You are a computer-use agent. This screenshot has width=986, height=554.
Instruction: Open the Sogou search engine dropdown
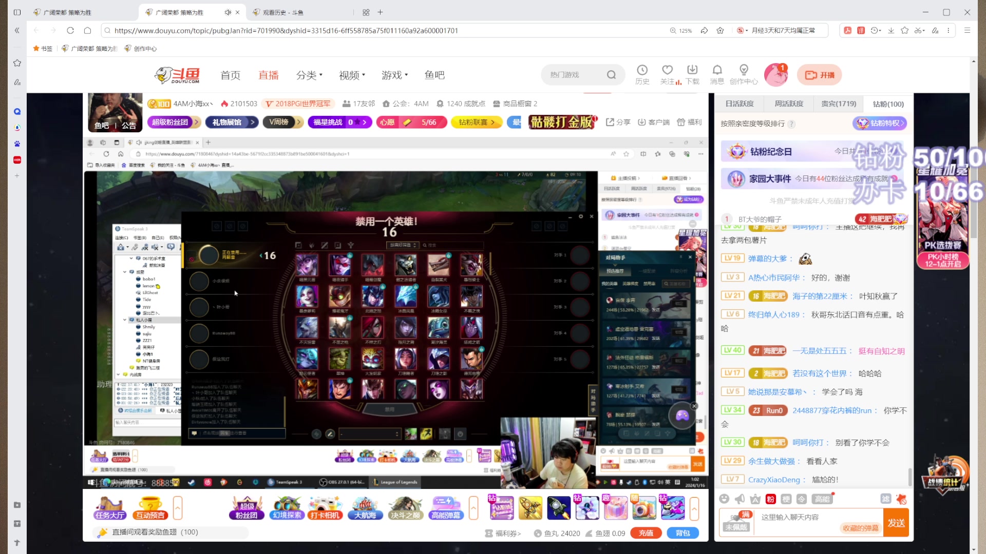pyautogui.click(x=743, y=31)
